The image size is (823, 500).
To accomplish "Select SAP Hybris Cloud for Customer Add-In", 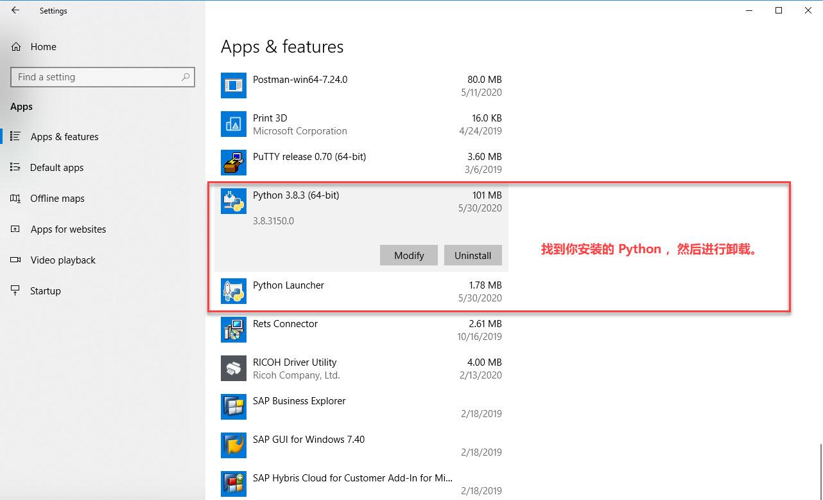I will pos(361,483).
